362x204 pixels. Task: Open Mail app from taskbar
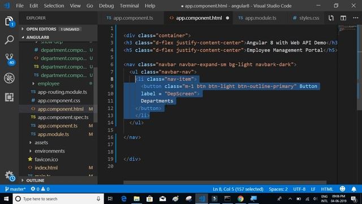pyautogui.click(x=162, y=199)
